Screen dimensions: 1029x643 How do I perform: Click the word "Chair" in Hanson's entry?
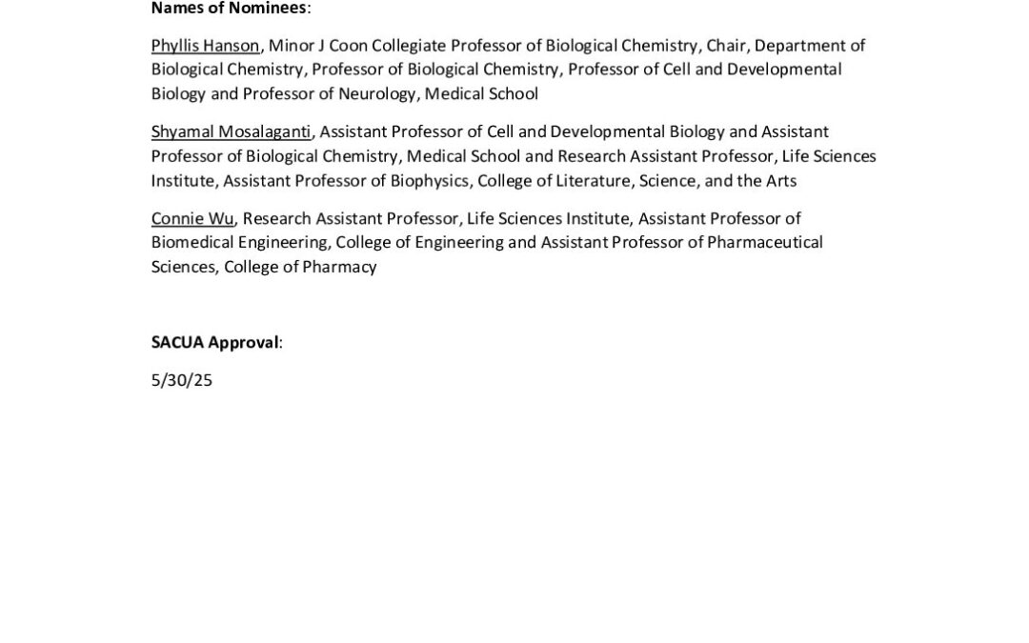tap(725, 45)
